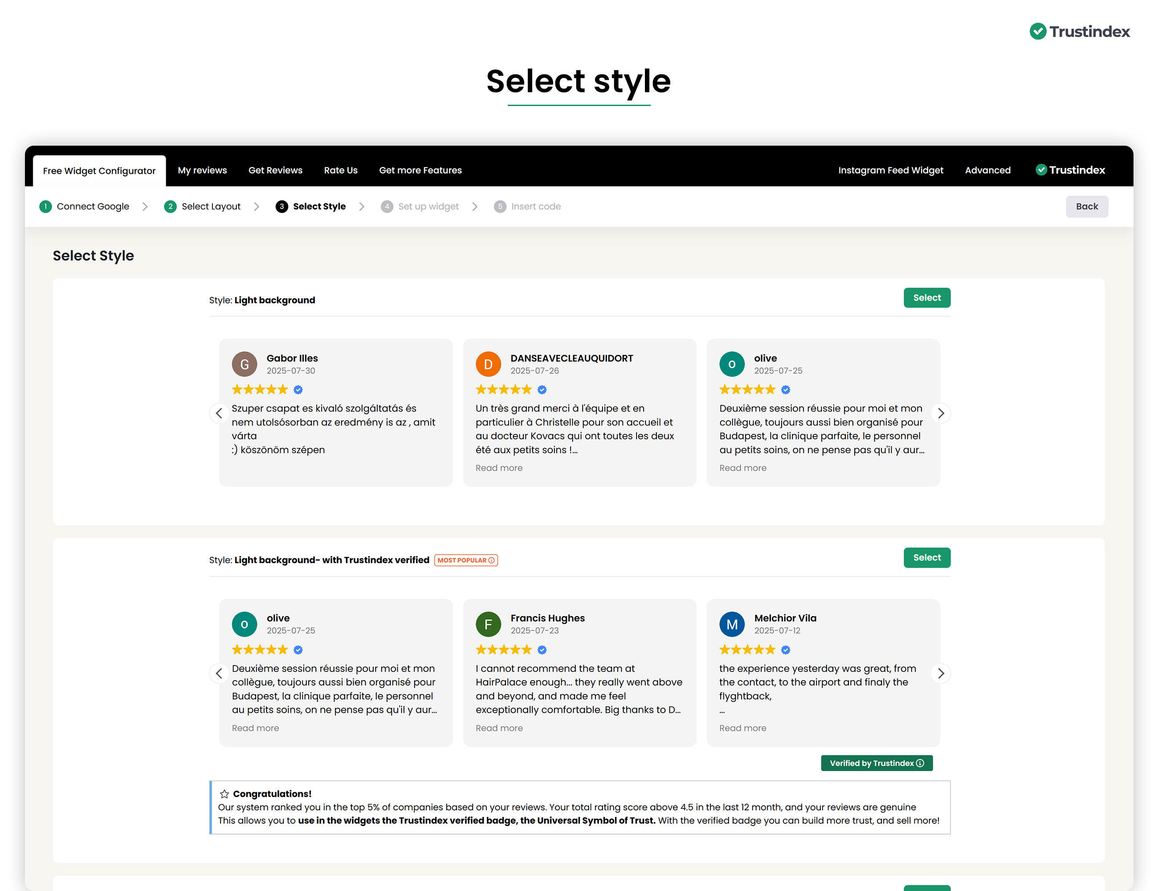The image size is (1158, 891).
Task: Click the green F avatar of Francis Hughes
Action: (488, 625)
